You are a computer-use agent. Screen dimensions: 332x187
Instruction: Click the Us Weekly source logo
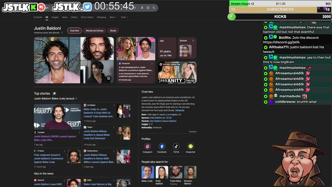(85, 105)
